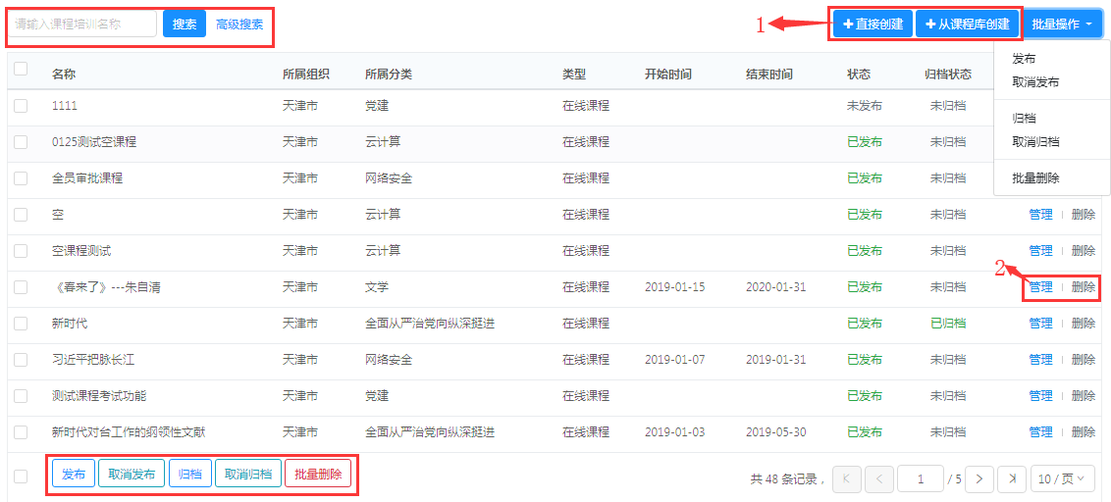Click 从课程库创建 button with plus icon

pos(967,24)
